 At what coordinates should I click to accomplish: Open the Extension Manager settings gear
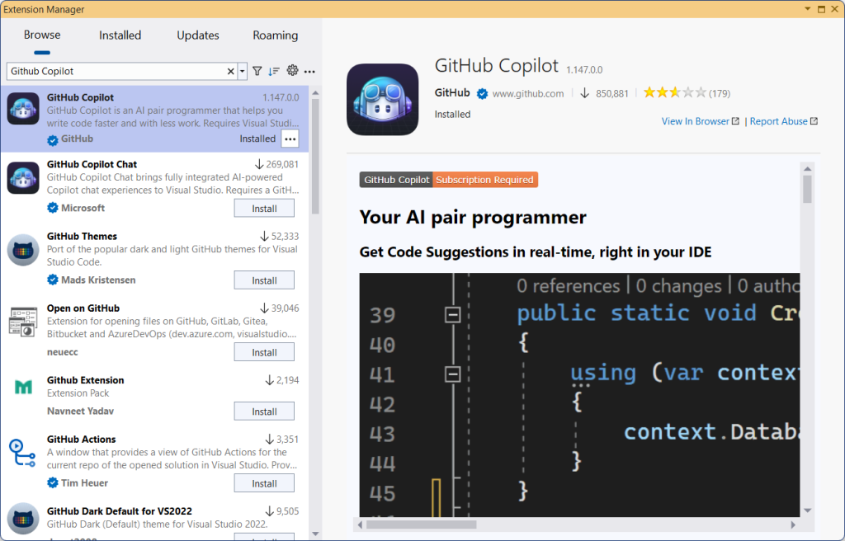(x=292, y=71)
